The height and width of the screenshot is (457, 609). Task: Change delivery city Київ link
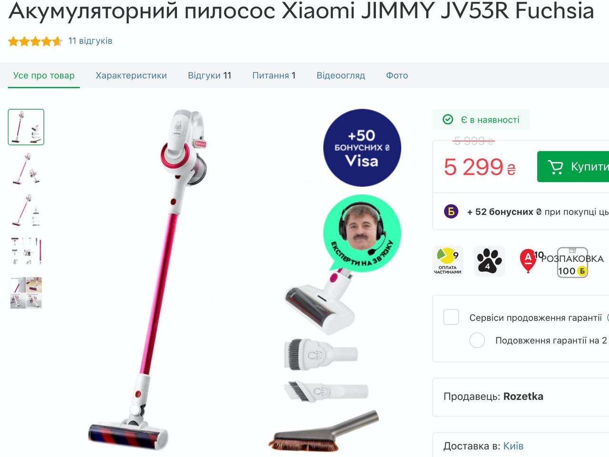point(513,446)
